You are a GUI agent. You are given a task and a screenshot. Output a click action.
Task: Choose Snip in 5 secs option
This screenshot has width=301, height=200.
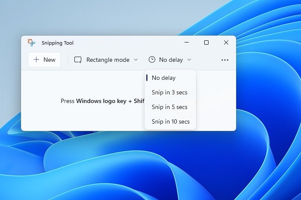coord(170,107)
